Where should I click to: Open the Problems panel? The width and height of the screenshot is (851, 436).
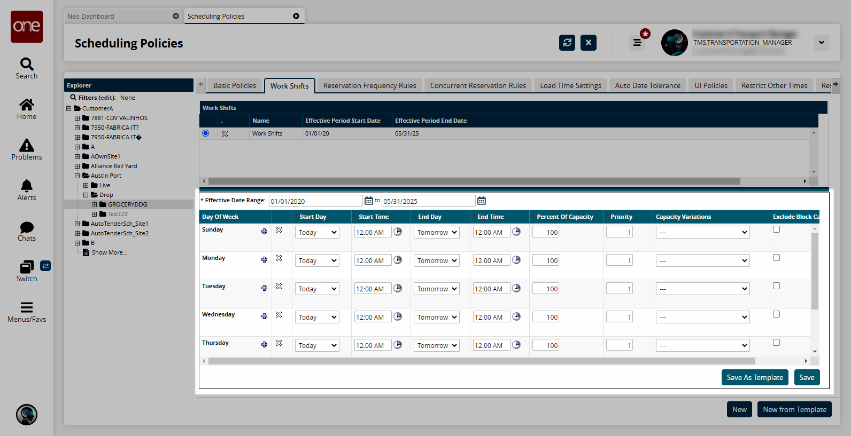pyautogui.click(x=27, y=149)
